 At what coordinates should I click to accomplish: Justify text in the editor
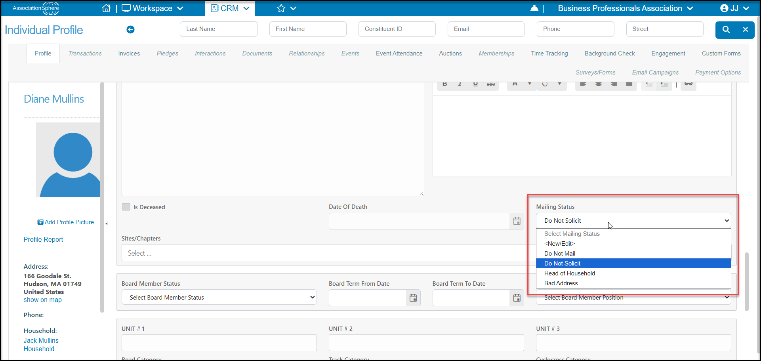(x=629, y=84)
